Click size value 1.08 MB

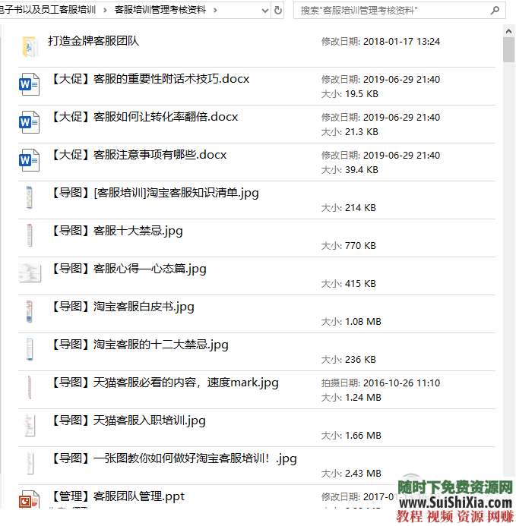[363, 321]
